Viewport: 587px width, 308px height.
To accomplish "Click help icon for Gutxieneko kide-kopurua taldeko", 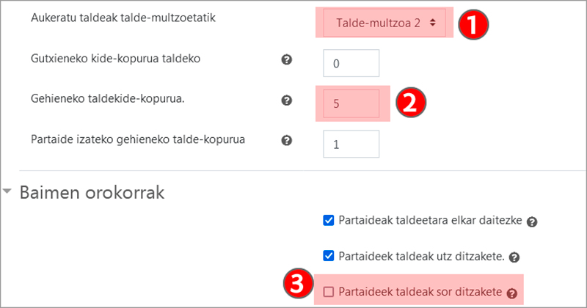I will [288, 60].
